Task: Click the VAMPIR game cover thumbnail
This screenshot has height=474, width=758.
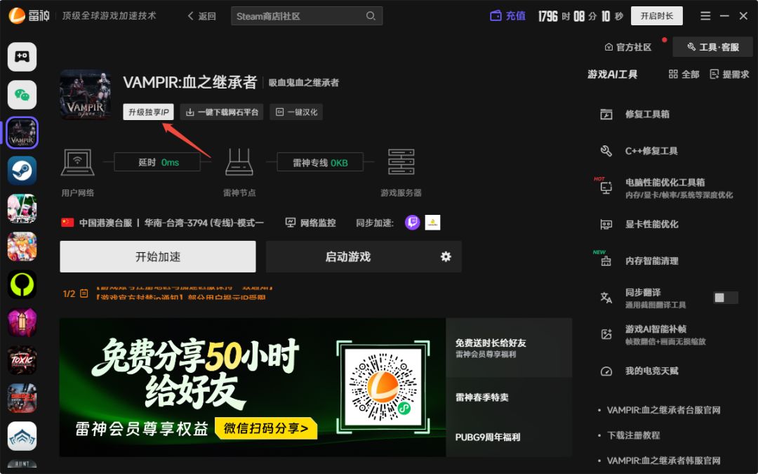Action: point(85,94)
